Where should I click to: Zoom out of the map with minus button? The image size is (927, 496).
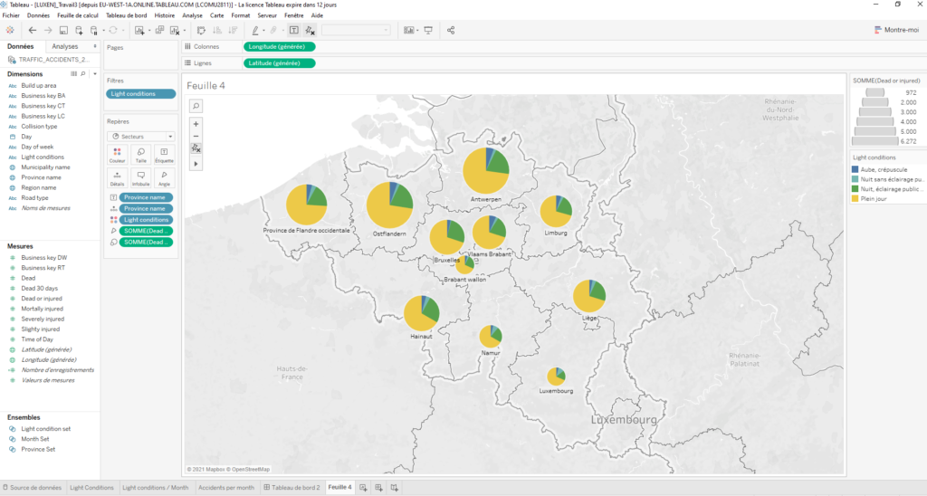coord(196,136)
